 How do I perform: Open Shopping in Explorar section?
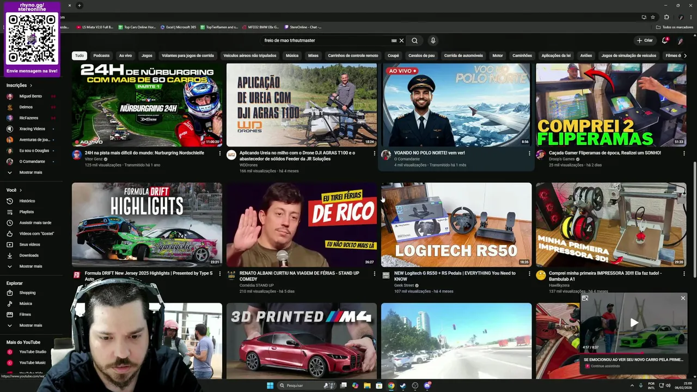pos(27,292)
